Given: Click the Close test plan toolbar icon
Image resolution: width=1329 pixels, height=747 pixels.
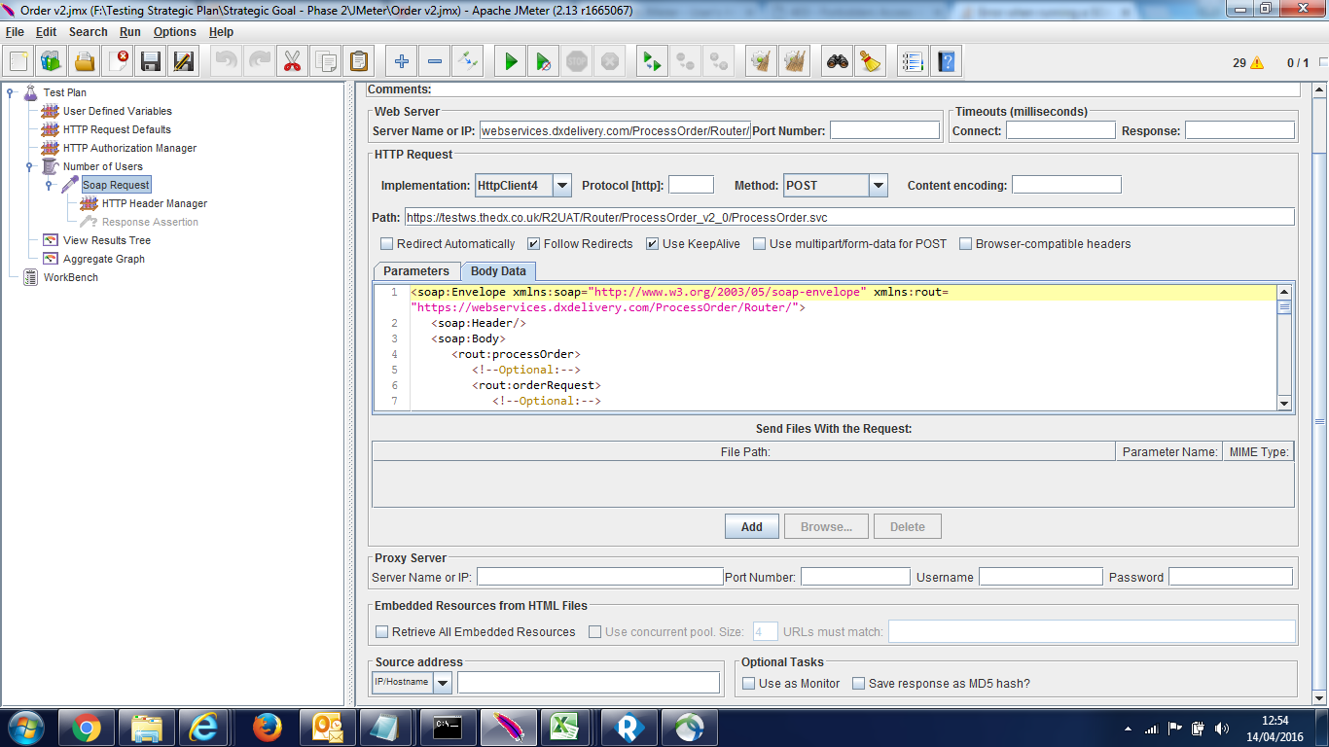Looking at the screenshot, I should 119,61.
